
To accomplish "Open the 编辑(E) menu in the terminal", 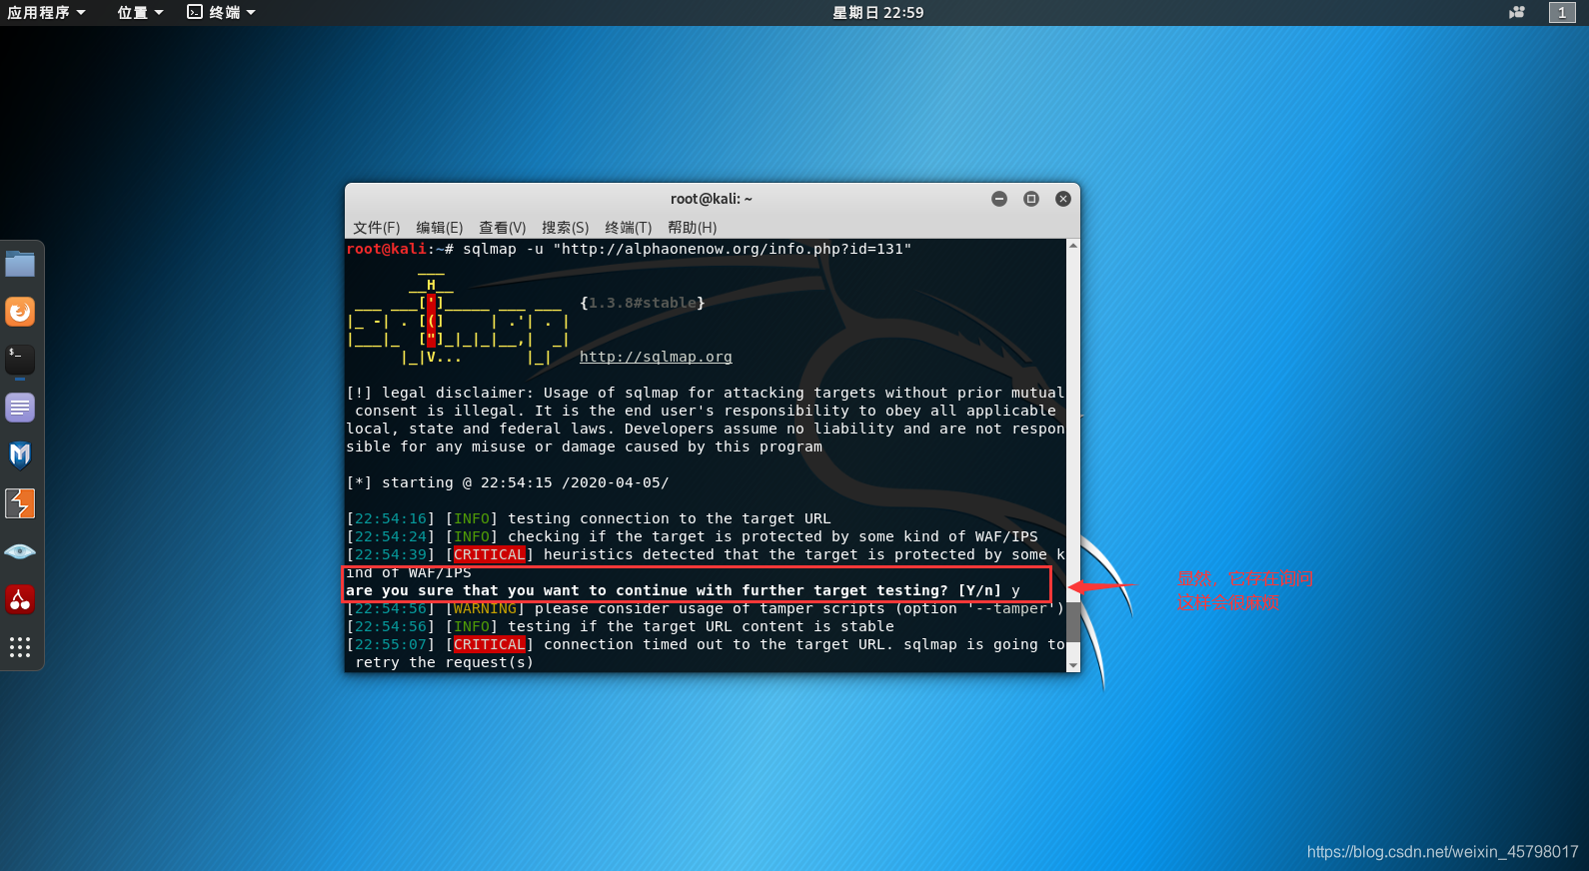I will [440, 227].
